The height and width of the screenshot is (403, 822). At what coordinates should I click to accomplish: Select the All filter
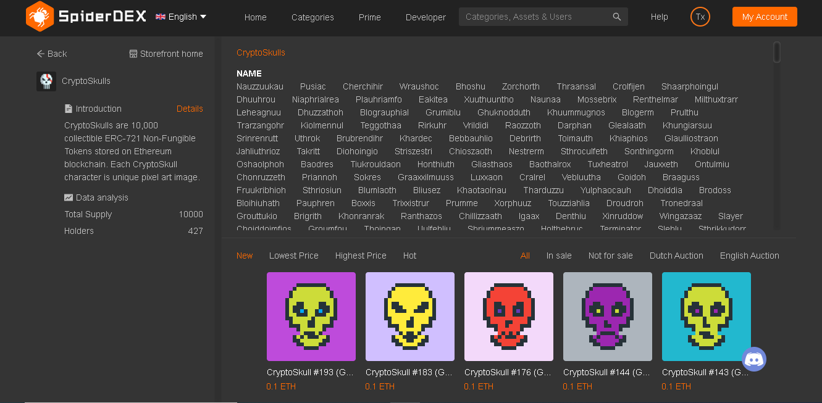coord(525,256)
